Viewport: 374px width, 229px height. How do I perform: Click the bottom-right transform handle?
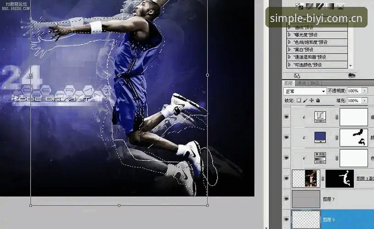(208, 205)
